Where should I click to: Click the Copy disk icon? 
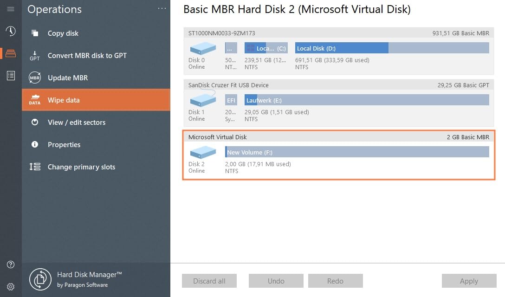35,33
